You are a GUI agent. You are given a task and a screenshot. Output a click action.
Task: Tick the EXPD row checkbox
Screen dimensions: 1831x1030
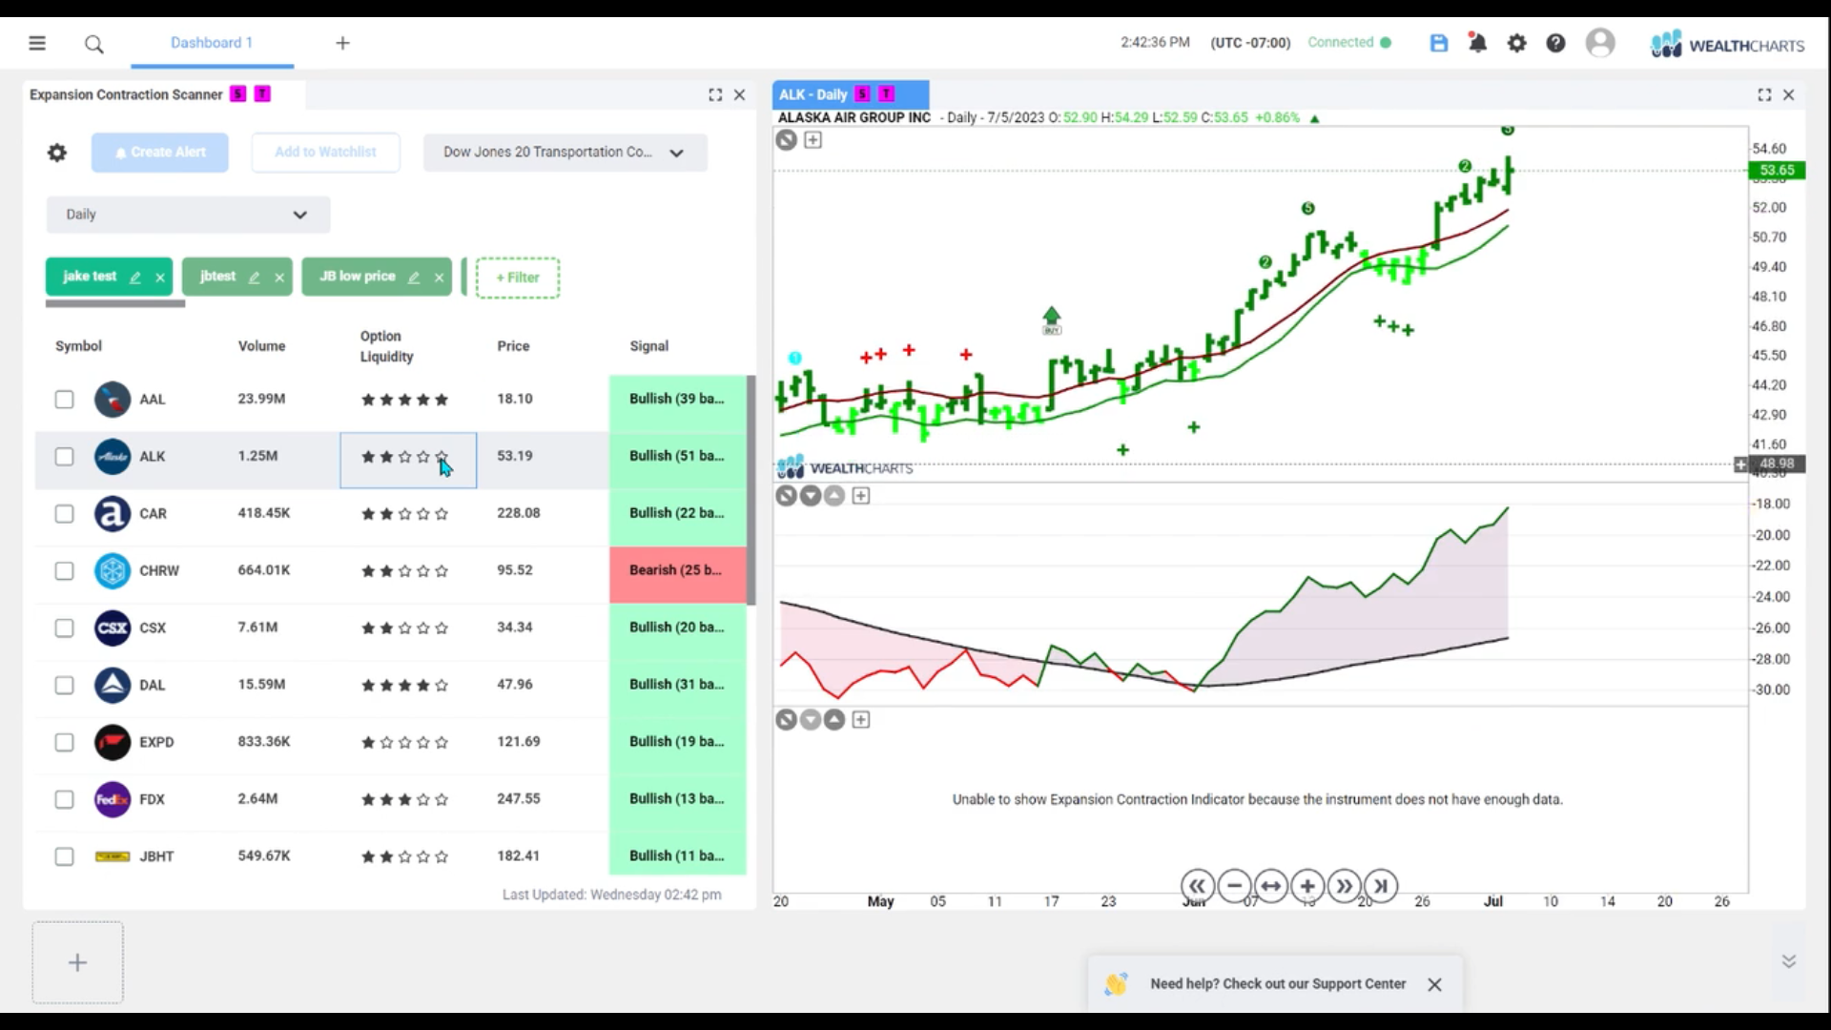(64, 743)
